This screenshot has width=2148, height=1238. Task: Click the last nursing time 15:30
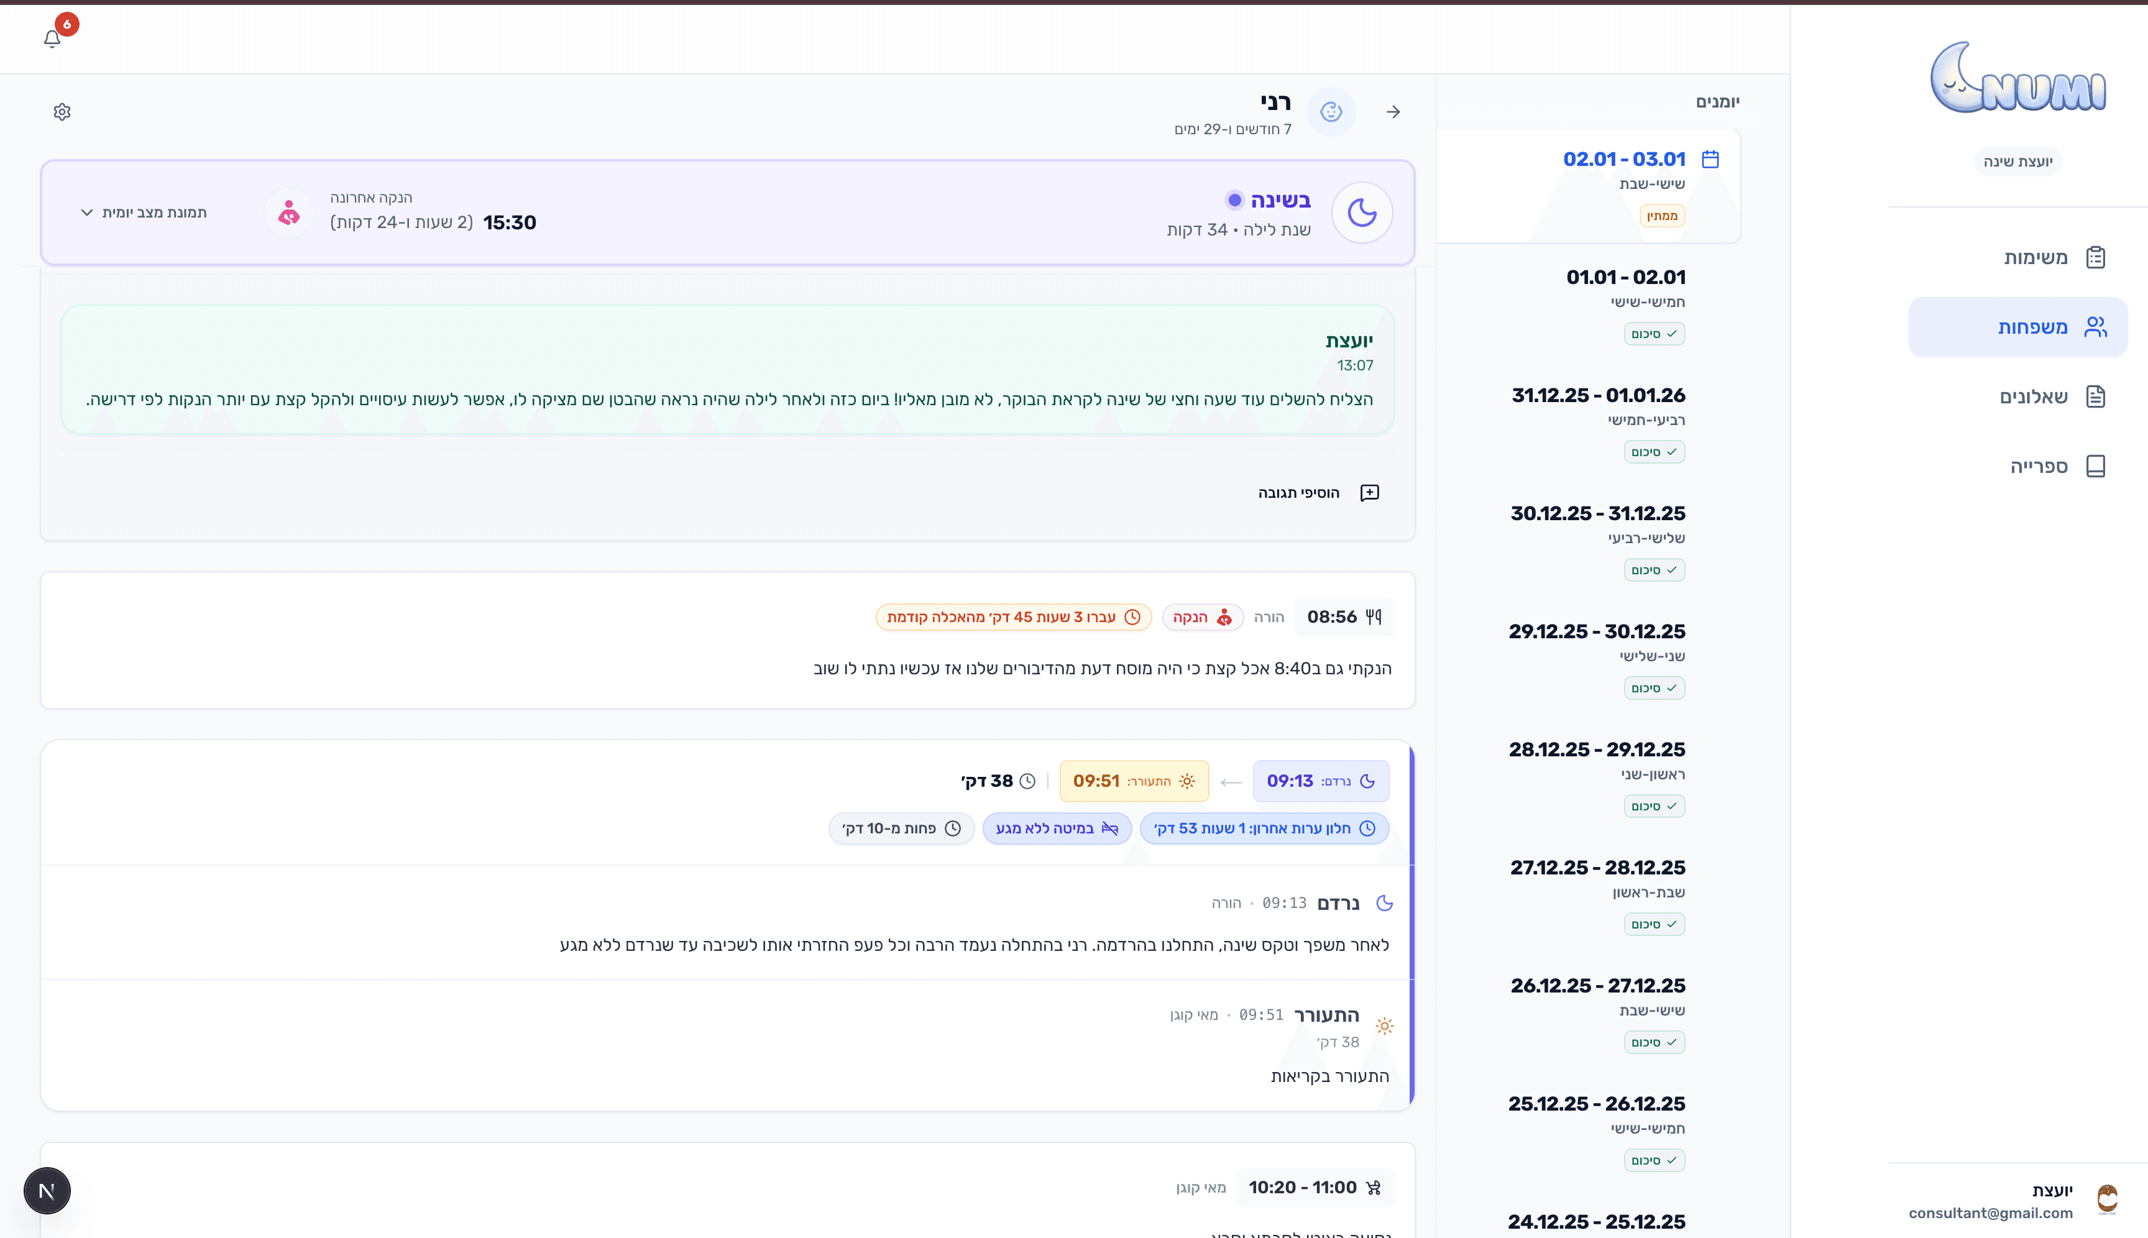510,222
